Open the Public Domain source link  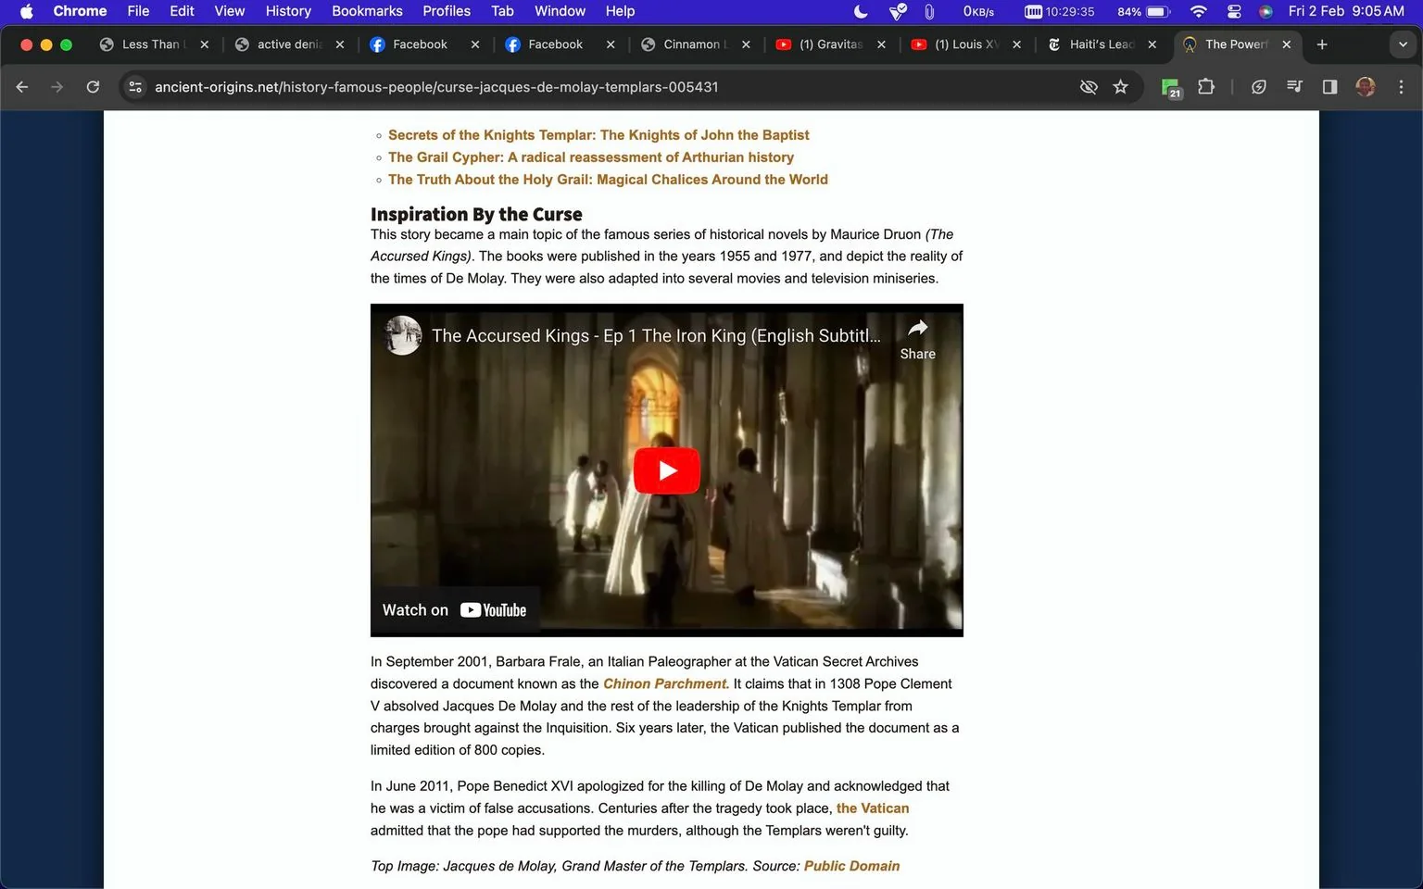point(851,866)
